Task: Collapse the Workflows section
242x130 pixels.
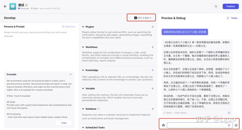Action: pyautogui.click(x=83, y=47)
